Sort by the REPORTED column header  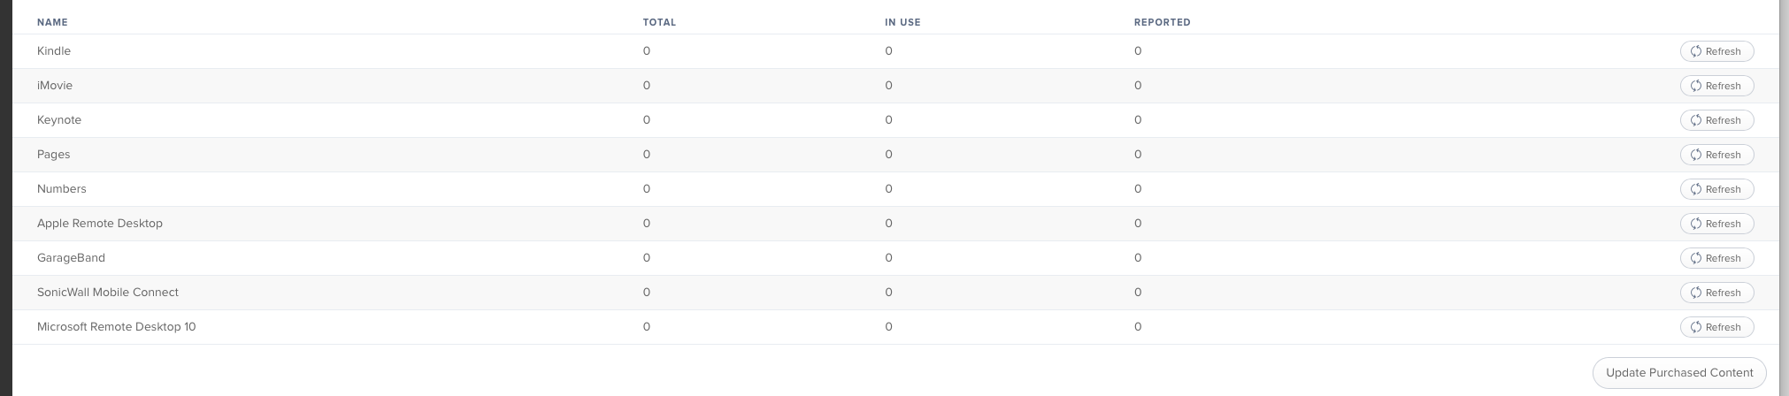pos(1162,22)
